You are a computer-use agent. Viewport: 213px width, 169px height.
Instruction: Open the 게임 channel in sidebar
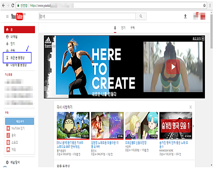[x=11, y=149]
